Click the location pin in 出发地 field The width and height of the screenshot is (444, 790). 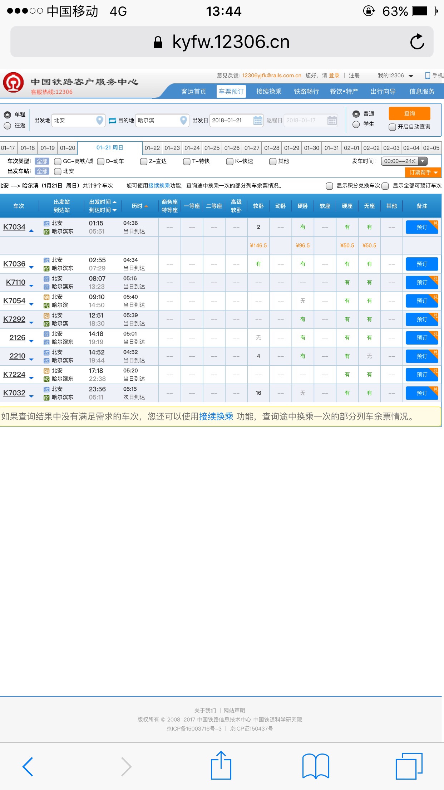pyautogui.click(x=100, y=120)
